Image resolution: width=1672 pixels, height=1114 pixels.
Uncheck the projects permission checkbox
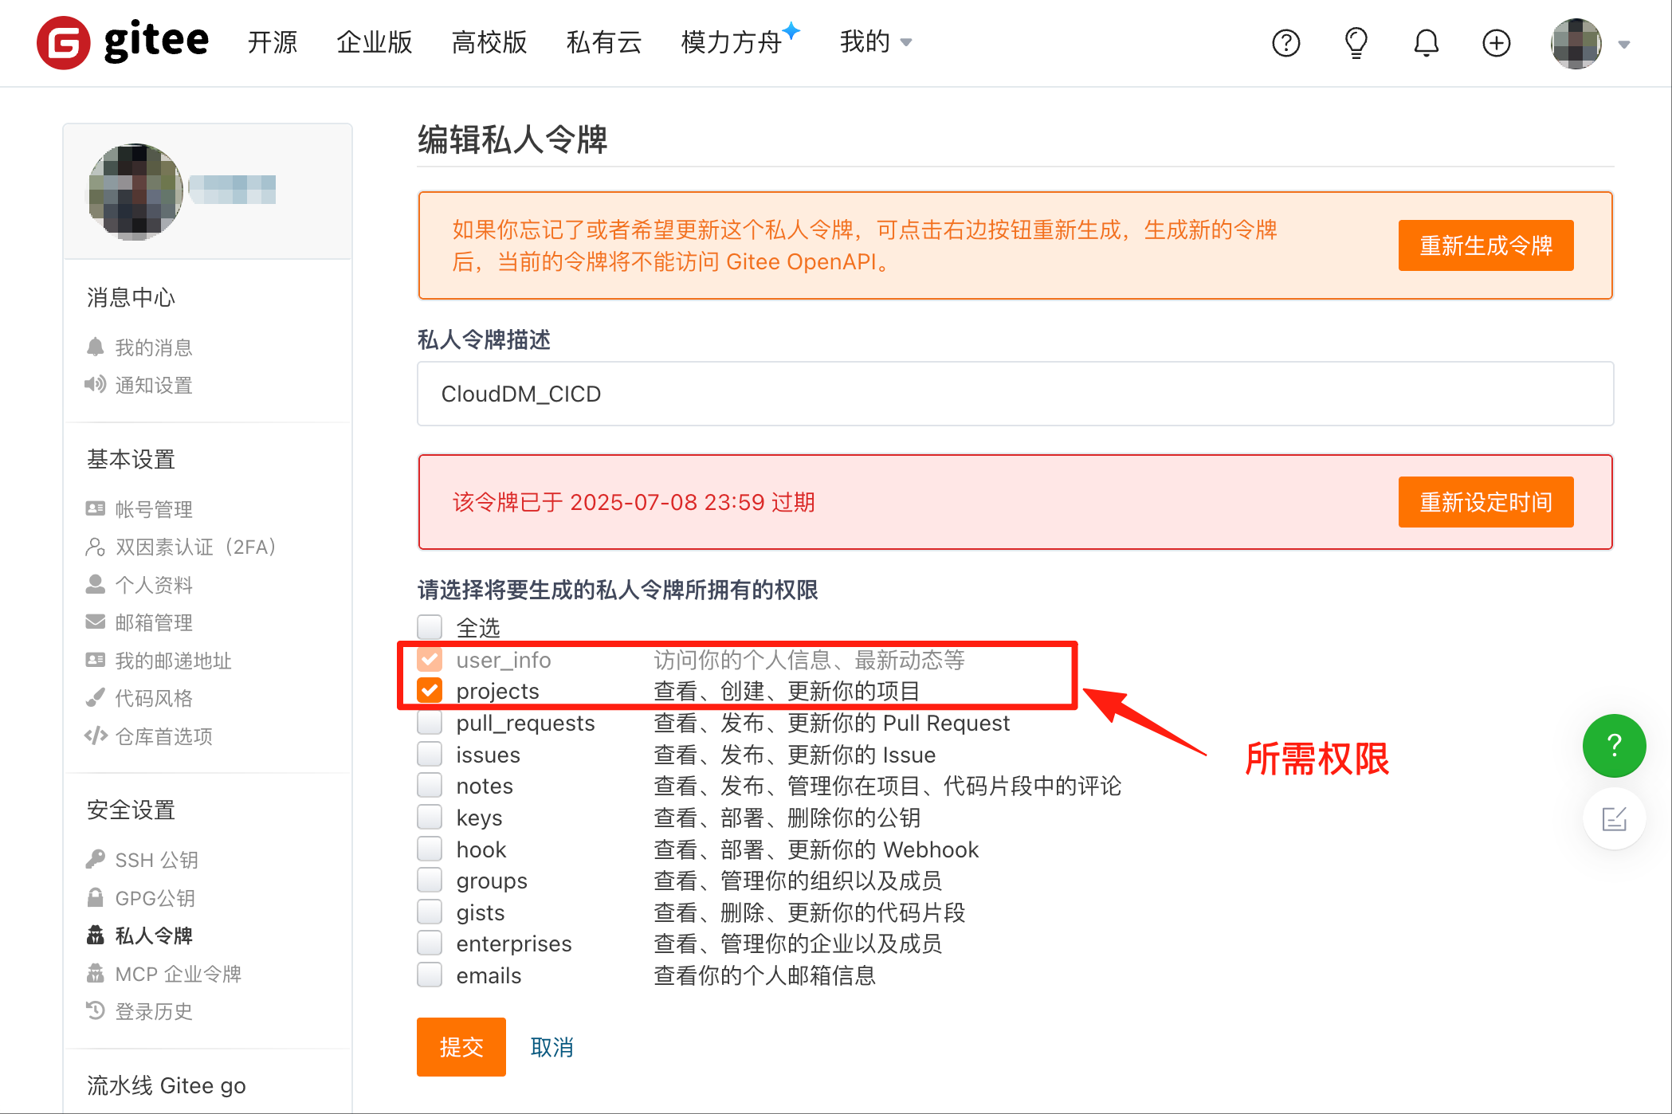point(430,690)
